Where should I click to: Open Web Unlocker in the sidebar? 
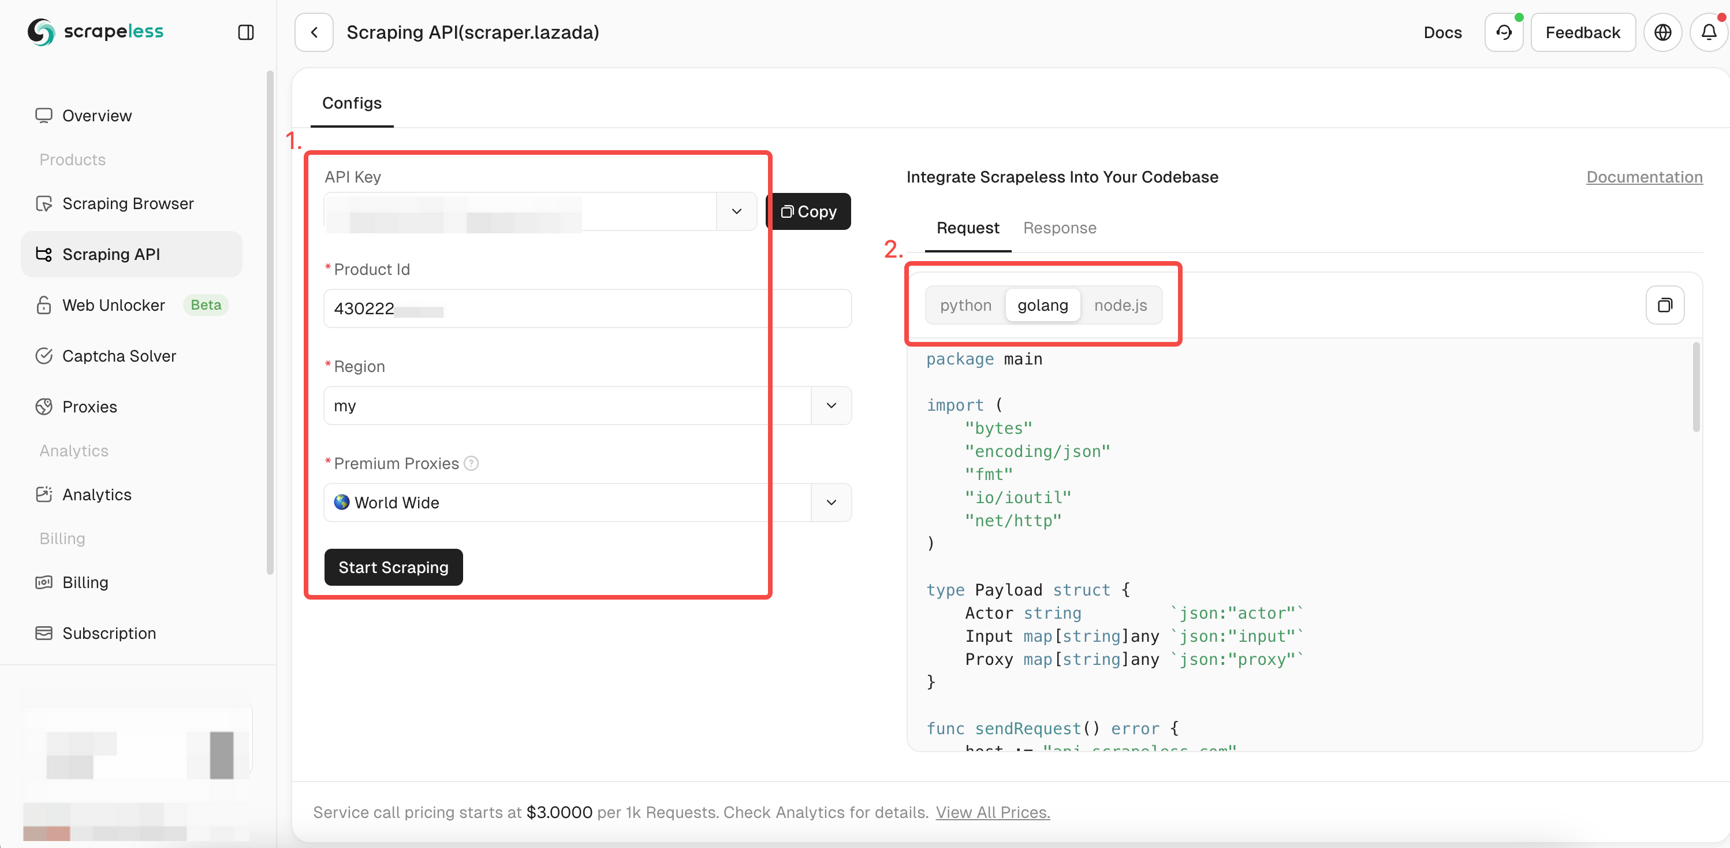132,305
